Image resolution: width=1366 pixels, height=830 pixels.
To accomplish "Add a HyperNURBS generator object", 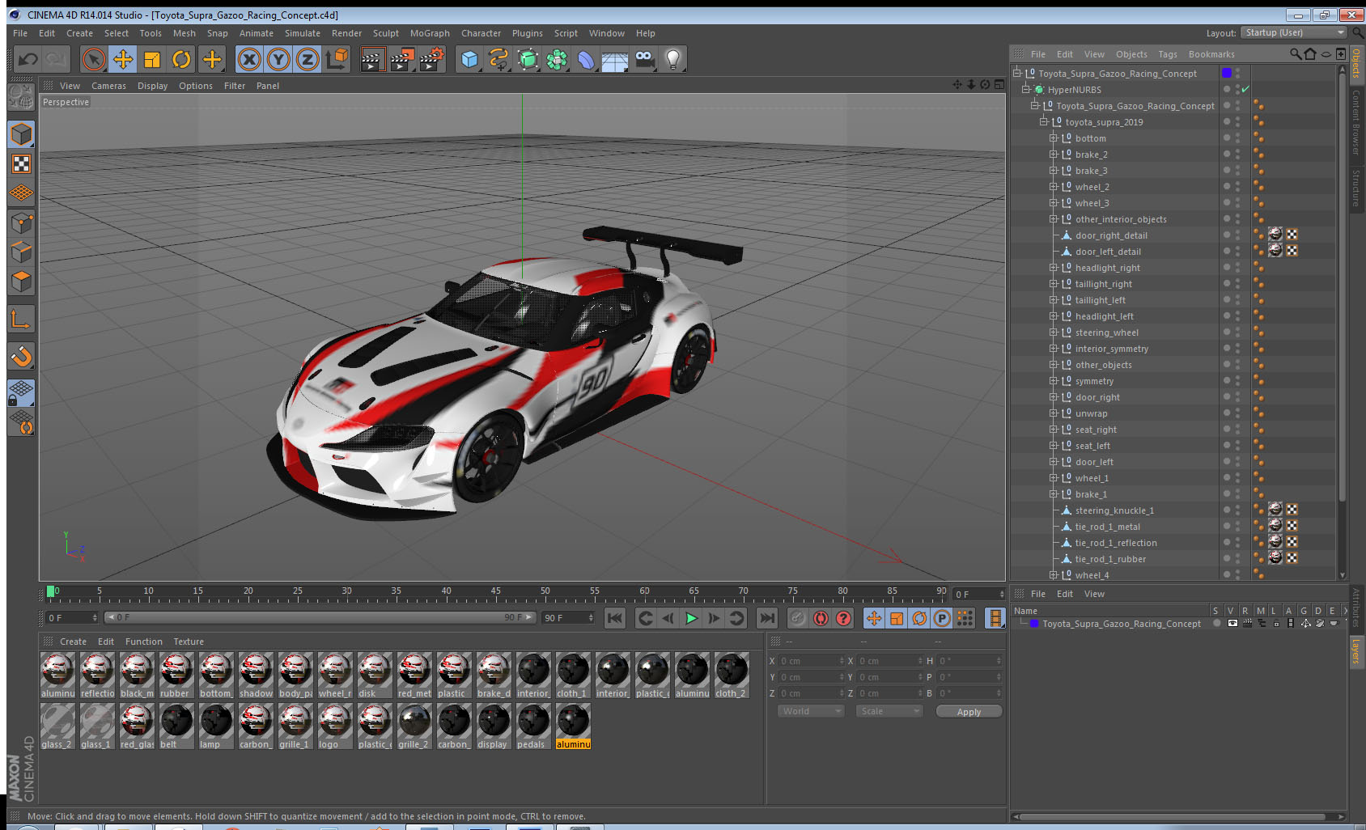I will [528, 59].
